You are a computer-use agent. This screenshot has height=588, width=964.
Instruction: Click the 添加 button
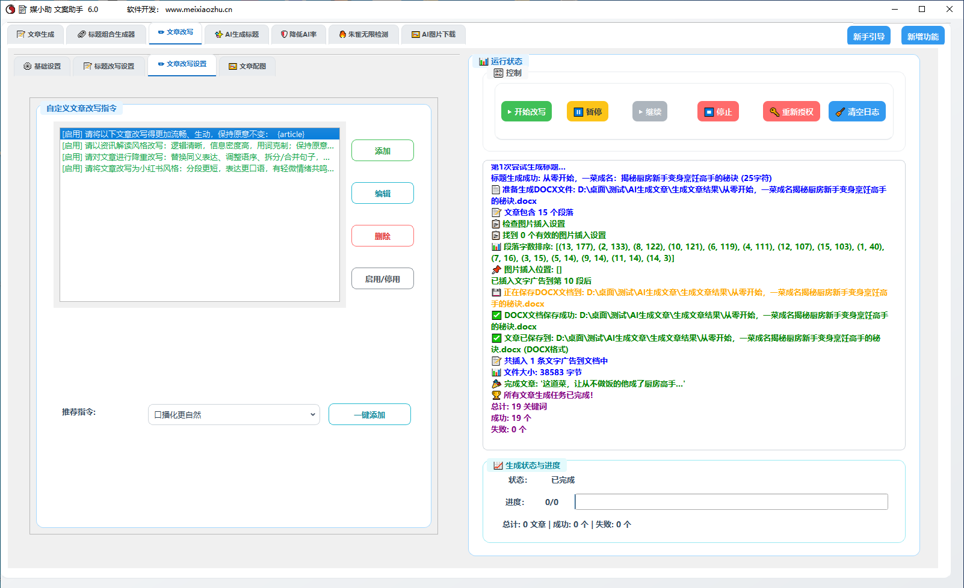[382, 151]
